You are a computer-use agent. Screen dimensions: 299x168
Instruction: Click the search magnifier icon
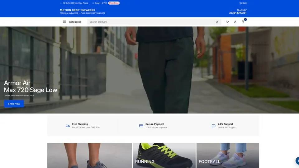pyautogui.click(x=217, y=22)
